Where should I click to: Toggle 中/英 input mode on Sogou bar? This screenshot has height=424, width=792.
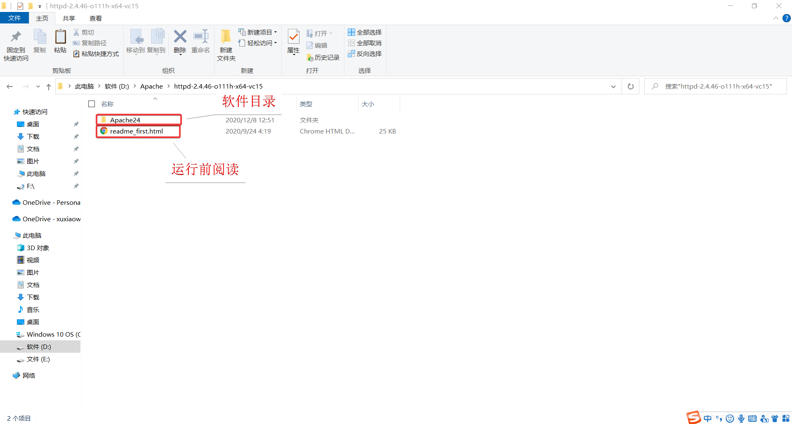click(708, 418)
